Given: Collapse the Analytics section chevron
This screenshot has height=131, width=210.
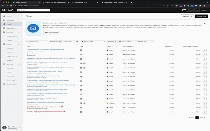Looking at the screenshot, I should (19, 64).
